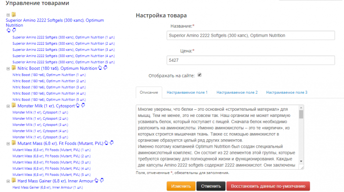Click folder icon of Nitric Boost
The image size is (344, 192).
(14, 68)
